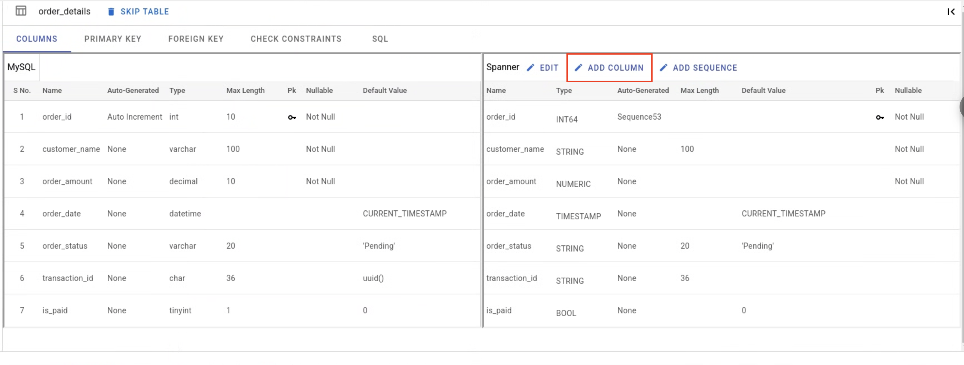Click MySQL order_amount column name

coord(67,181)
